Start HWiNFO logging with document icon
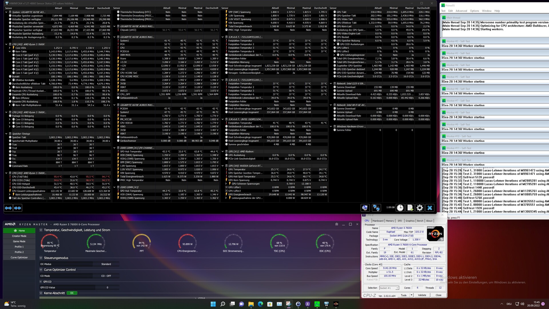The height and width of the screenshot is (309, 549). tap(410, 208)
